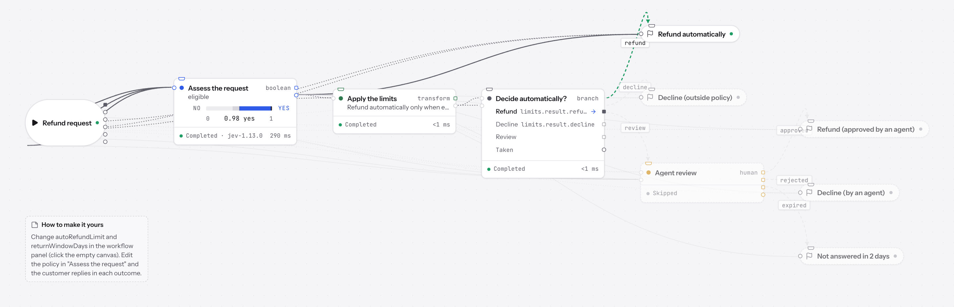
Task: Click "limits.result.decline" in the Decline row
Action: [558, 124]
